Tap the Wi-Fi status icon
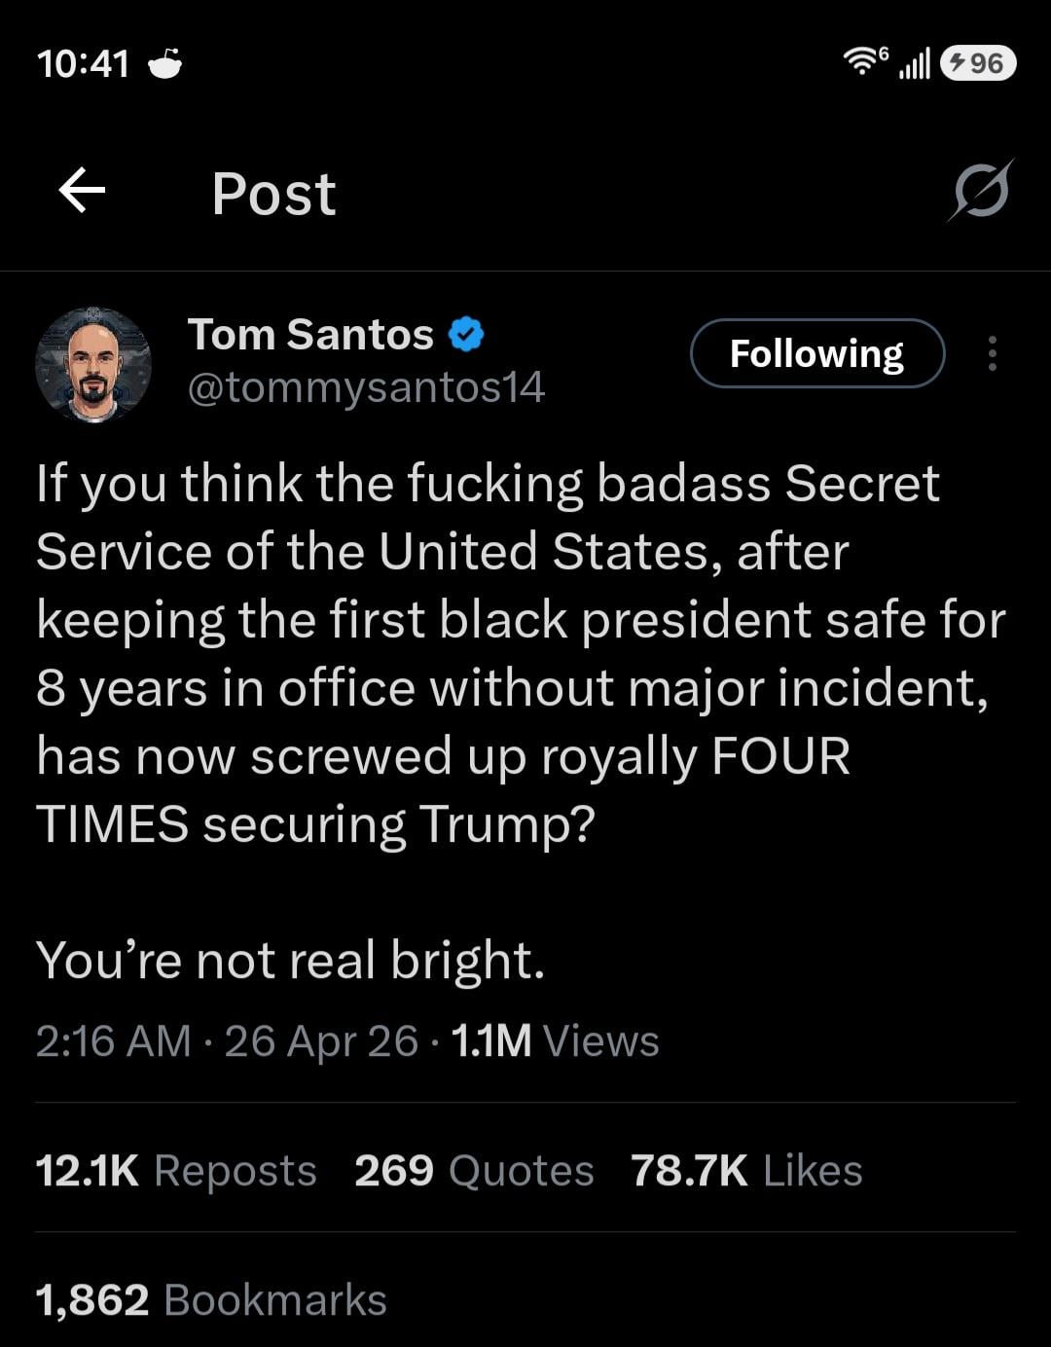The image size is (1051, 1347). 862,62
